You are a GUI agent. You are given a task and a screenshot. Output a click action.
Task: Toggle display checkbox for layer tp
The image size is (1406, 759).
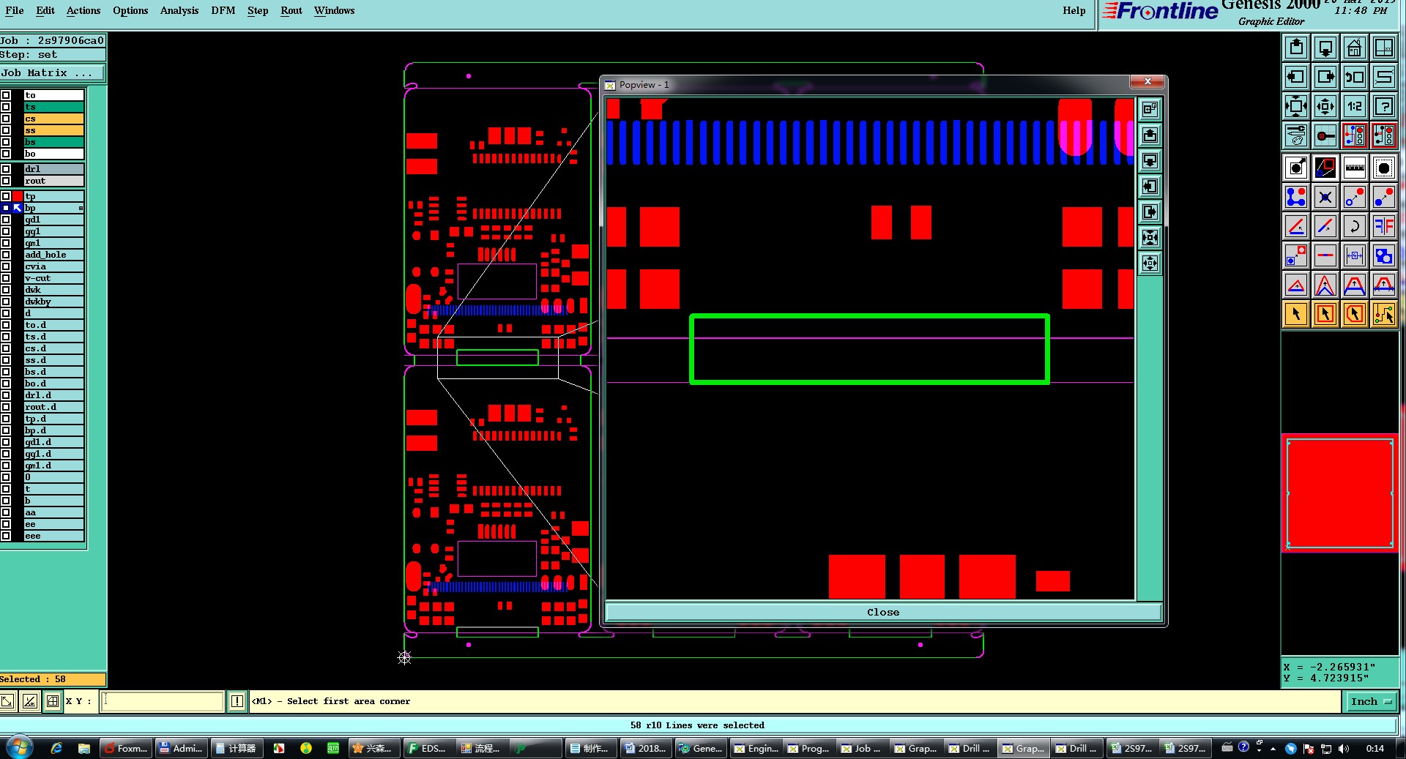point(6,196)
